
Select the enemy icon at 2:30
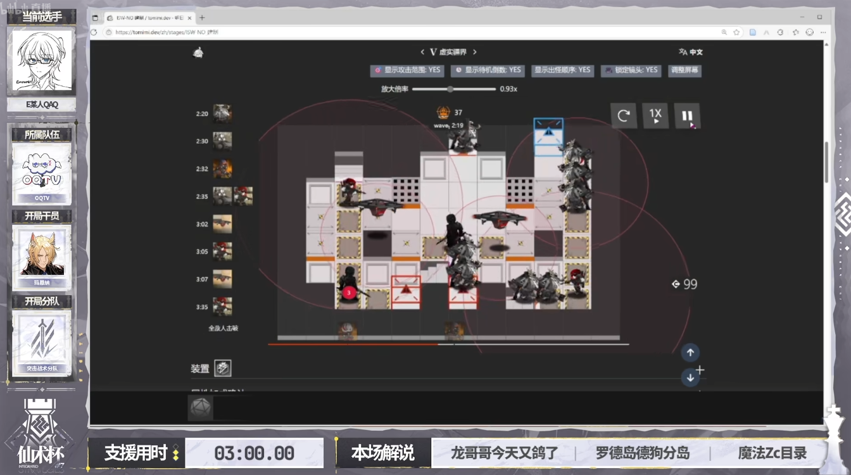[x=222, y=141]
